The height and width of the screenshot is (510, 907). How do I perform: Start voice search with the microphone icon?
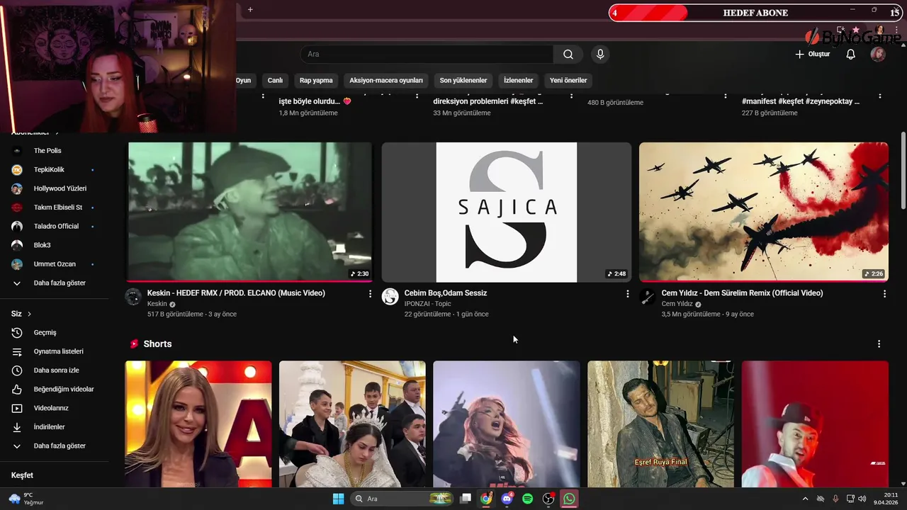[x=600, y=55]
